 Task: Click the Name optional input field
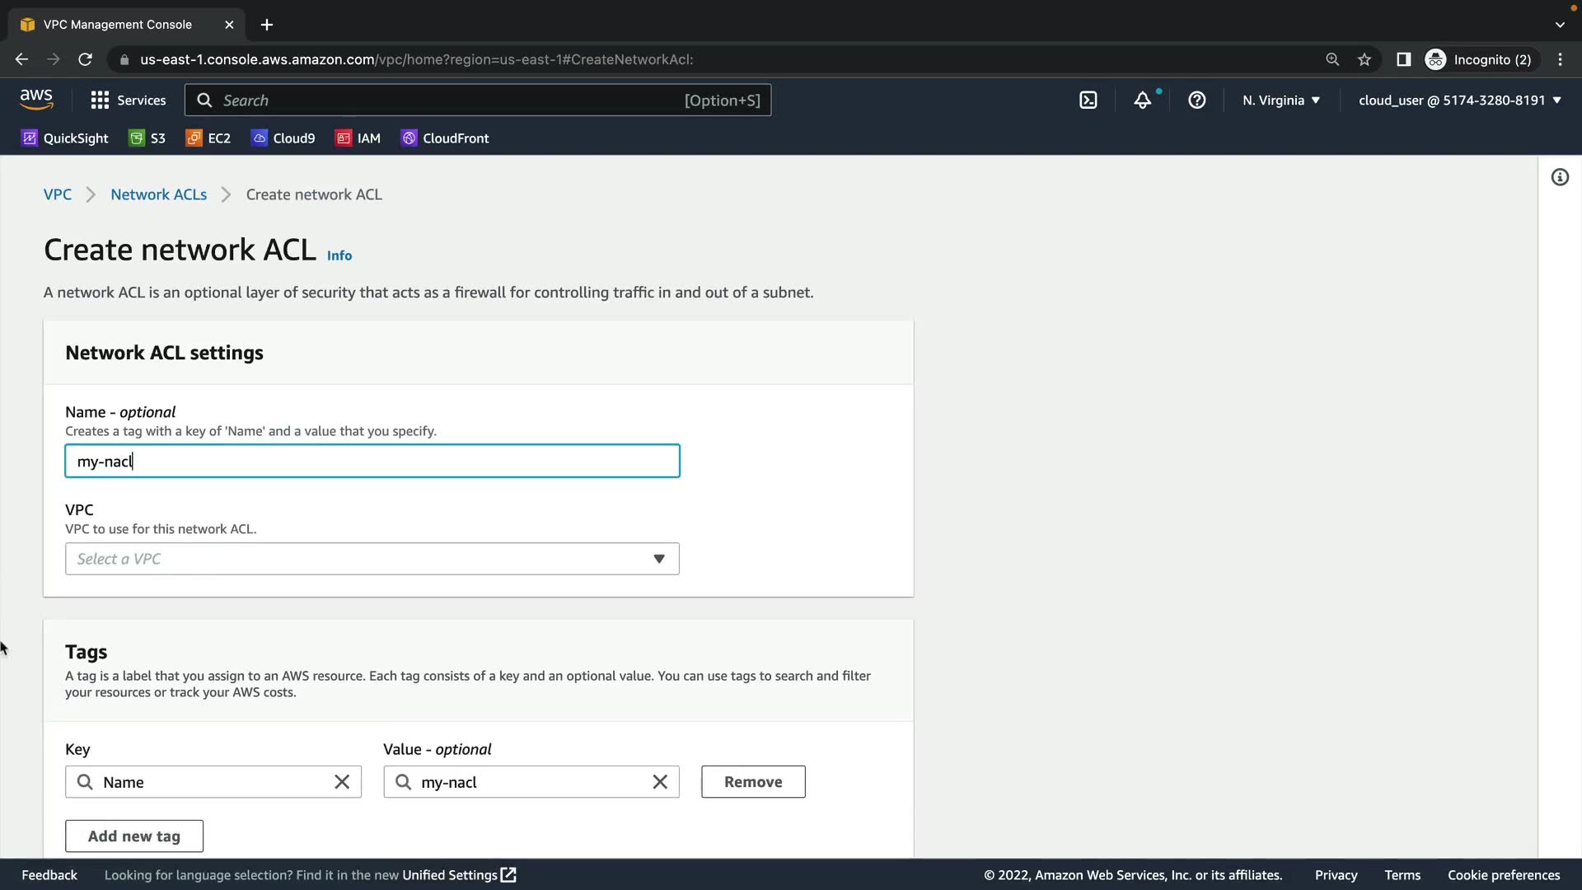click(x=372, y=461)
